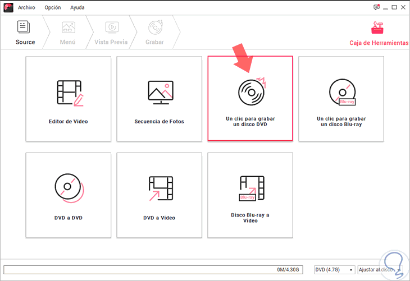Choose Un clic para grabar un disco Blu-ray
Screen dimensions: 410x281
(341, 99)
